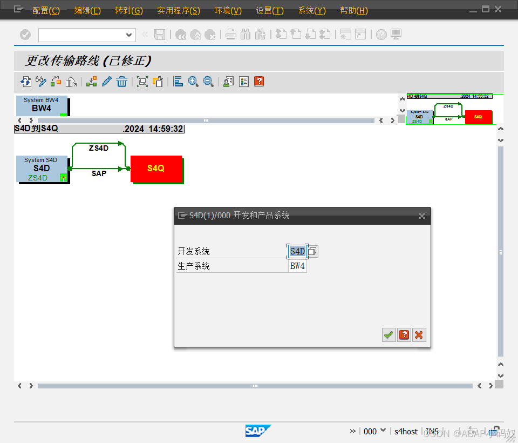
Task: Click the bottom horizontal scrollbar of main pane
Action: click(x=255, y=386)
